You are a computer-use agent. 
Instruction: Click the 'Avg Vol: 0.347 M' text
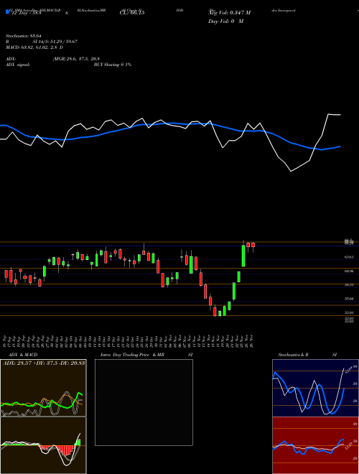coord(229,13)
